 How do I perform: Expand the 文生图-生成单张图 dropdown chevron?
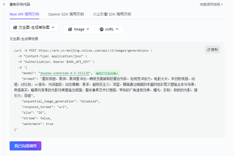pos(53,27)
